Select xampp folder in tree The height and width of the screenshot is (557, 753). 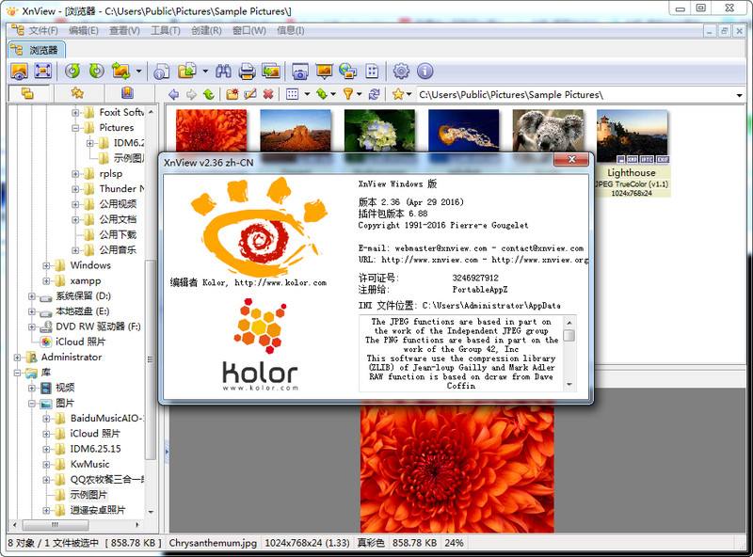pos(85,280)
